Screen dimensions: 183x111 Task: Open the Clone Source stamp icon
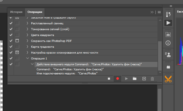(x=168, y=55)
